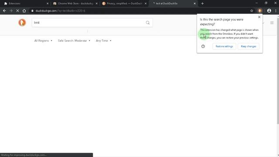Minimize the Chrome window
279x157 pixels.
tap(256, 3)
